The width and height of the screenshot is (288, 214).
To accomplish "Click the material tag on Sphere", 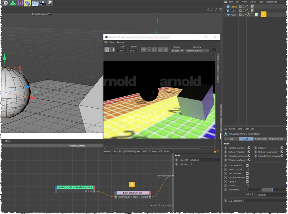I will 253,7.
